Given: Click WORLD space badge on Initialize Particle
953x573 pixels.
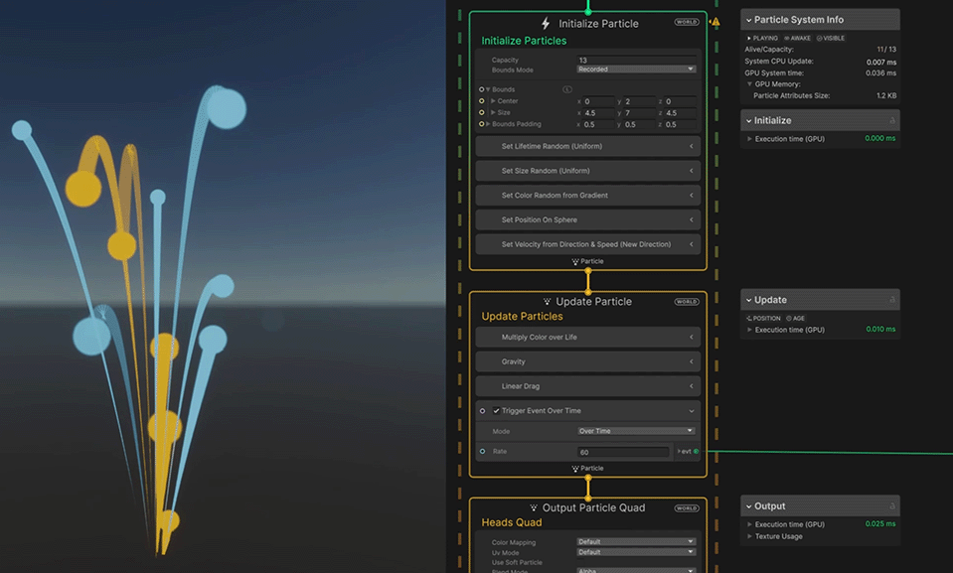Looking at the screenshot, I should (x=686, y=22).
